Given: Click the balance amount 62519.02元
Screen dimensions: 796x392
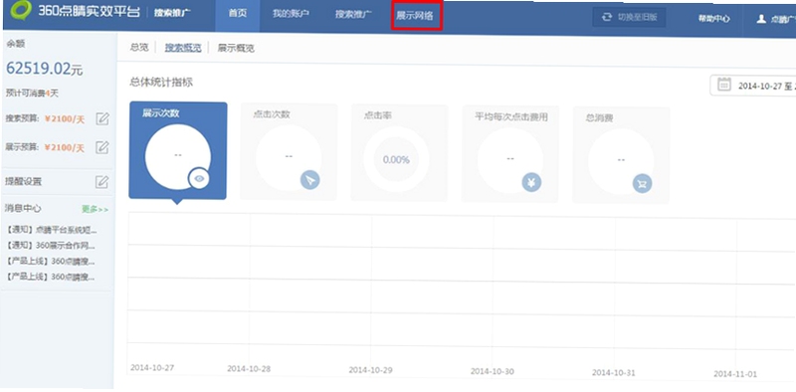Looking at the screenshot, I should [44, 69].
